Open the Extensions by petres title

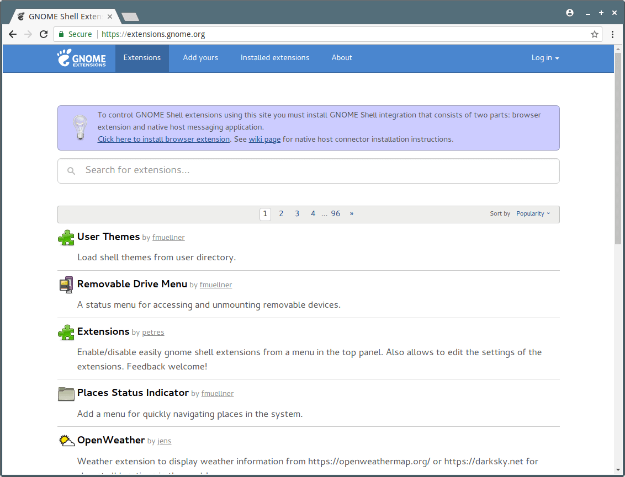click(x=103, y=331)
